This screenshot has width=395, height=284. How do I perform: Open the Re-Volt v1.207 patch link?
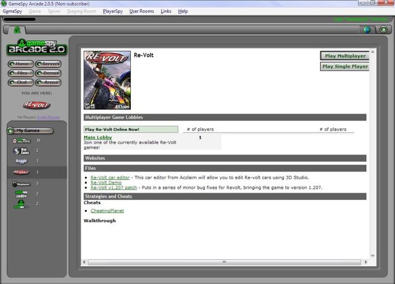coord(114,188)
